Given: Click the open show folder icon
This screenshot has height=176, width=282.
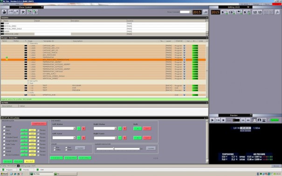Looking at the screenshot, I should [4, 12].
